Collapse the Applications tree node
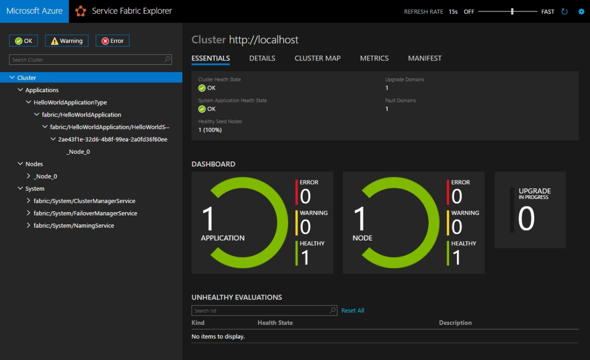590x360 pixels. [x=20, y=90]
